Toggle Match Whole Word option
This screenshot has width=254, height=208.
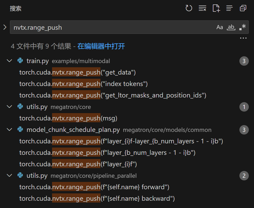pos(231,27)
